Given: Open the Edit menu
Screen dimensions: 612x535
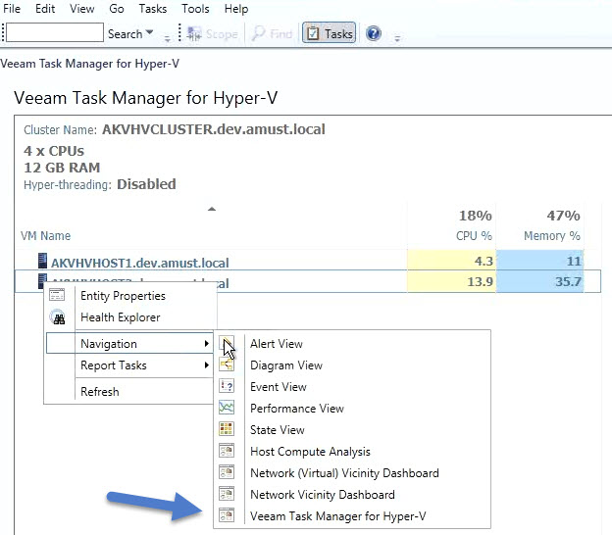Looking at the screenshot, I should pyautogui.click(x=45, y=9).
